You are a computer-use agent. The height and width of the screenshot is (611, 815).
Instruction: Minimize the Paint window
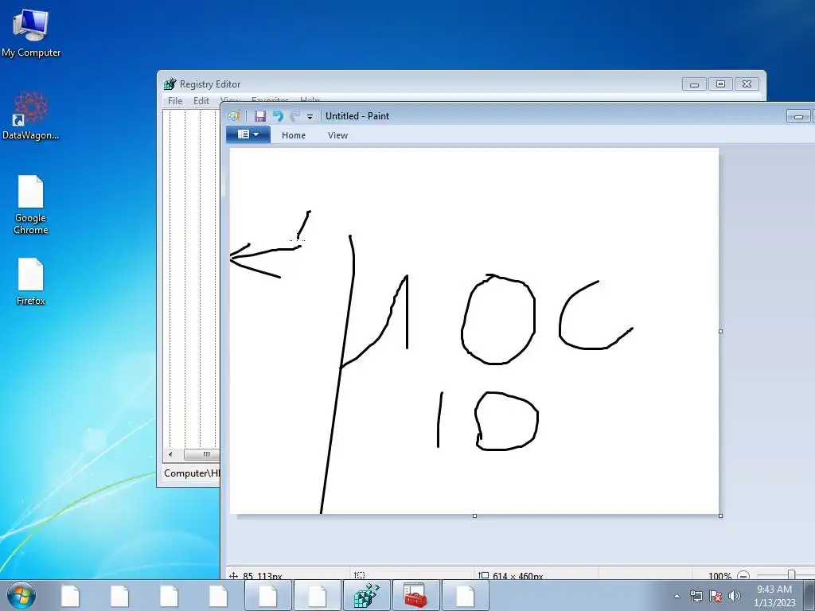[x=797, y=116]
